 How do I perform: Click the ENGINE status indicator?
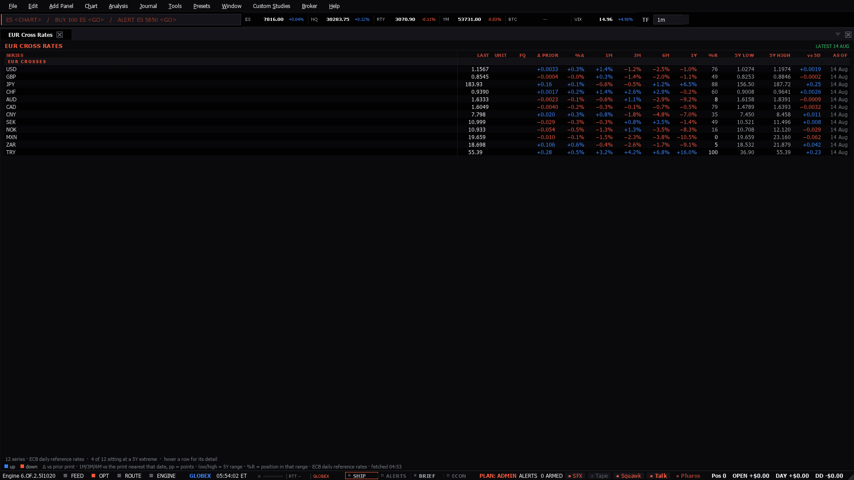click(x=162, y=476)
